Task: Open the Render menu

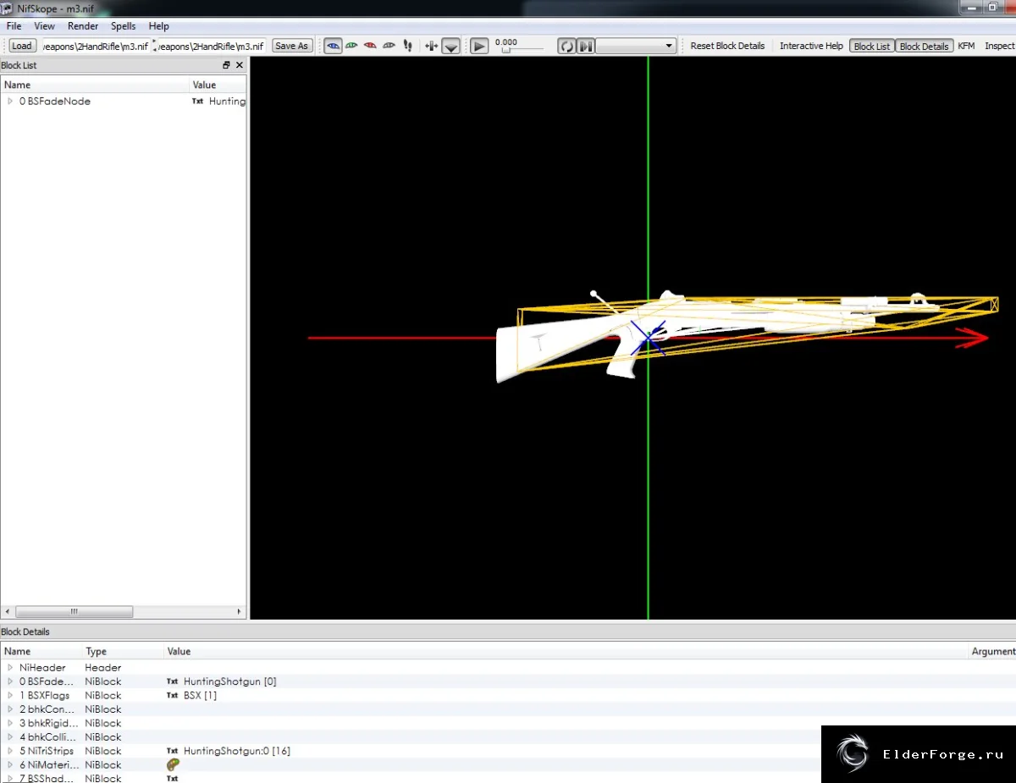Action: coord(83,26)
